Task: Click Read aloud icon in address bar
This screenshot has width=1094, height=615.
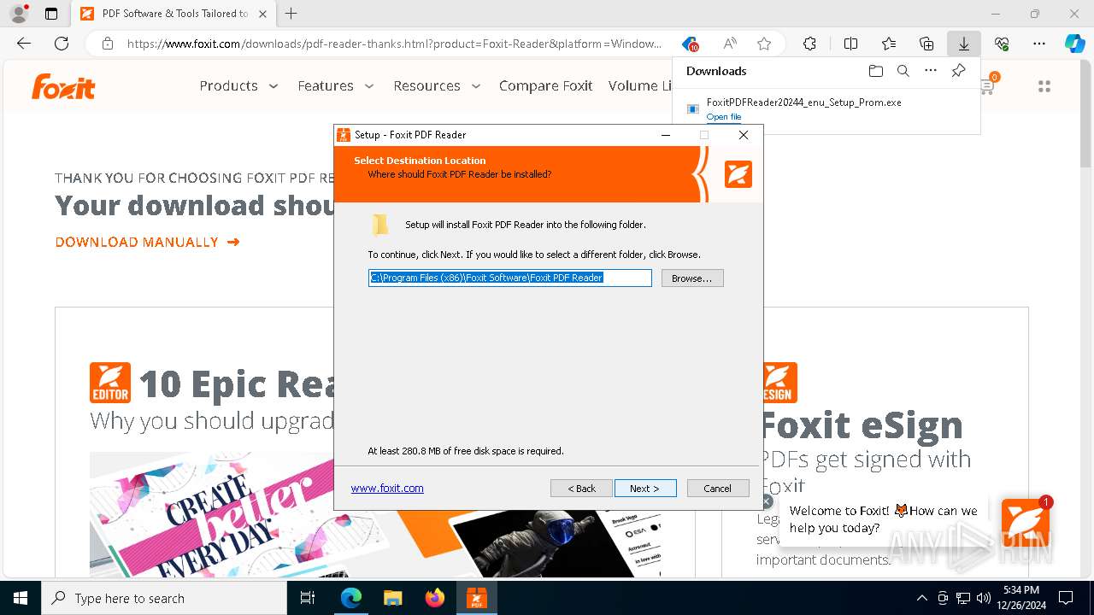Action: pos(730,44)
